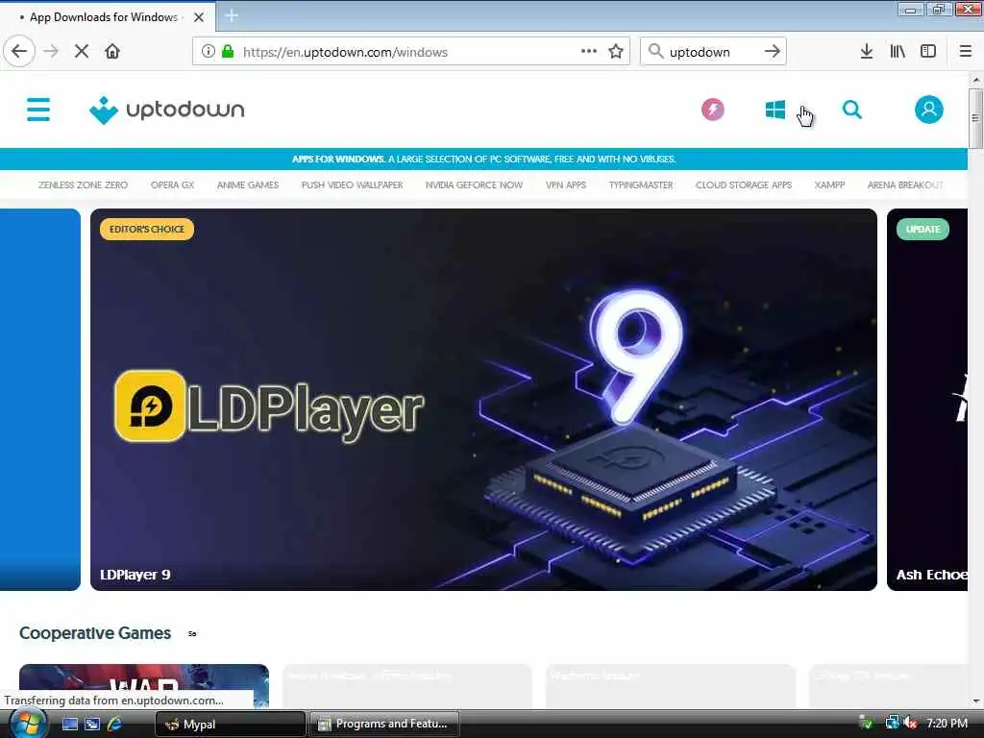984x738 pixels.
Task: Click the 7:20 PM clock
Action: [947, 724]
